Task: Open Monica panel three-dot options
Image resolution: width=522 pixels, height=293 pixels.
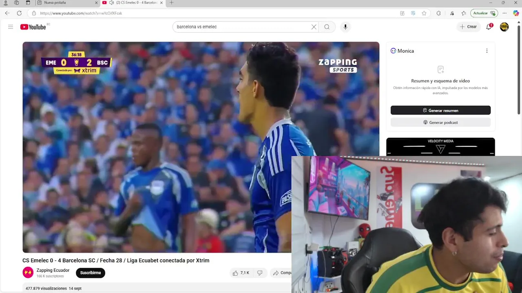Action: [487, 51]
